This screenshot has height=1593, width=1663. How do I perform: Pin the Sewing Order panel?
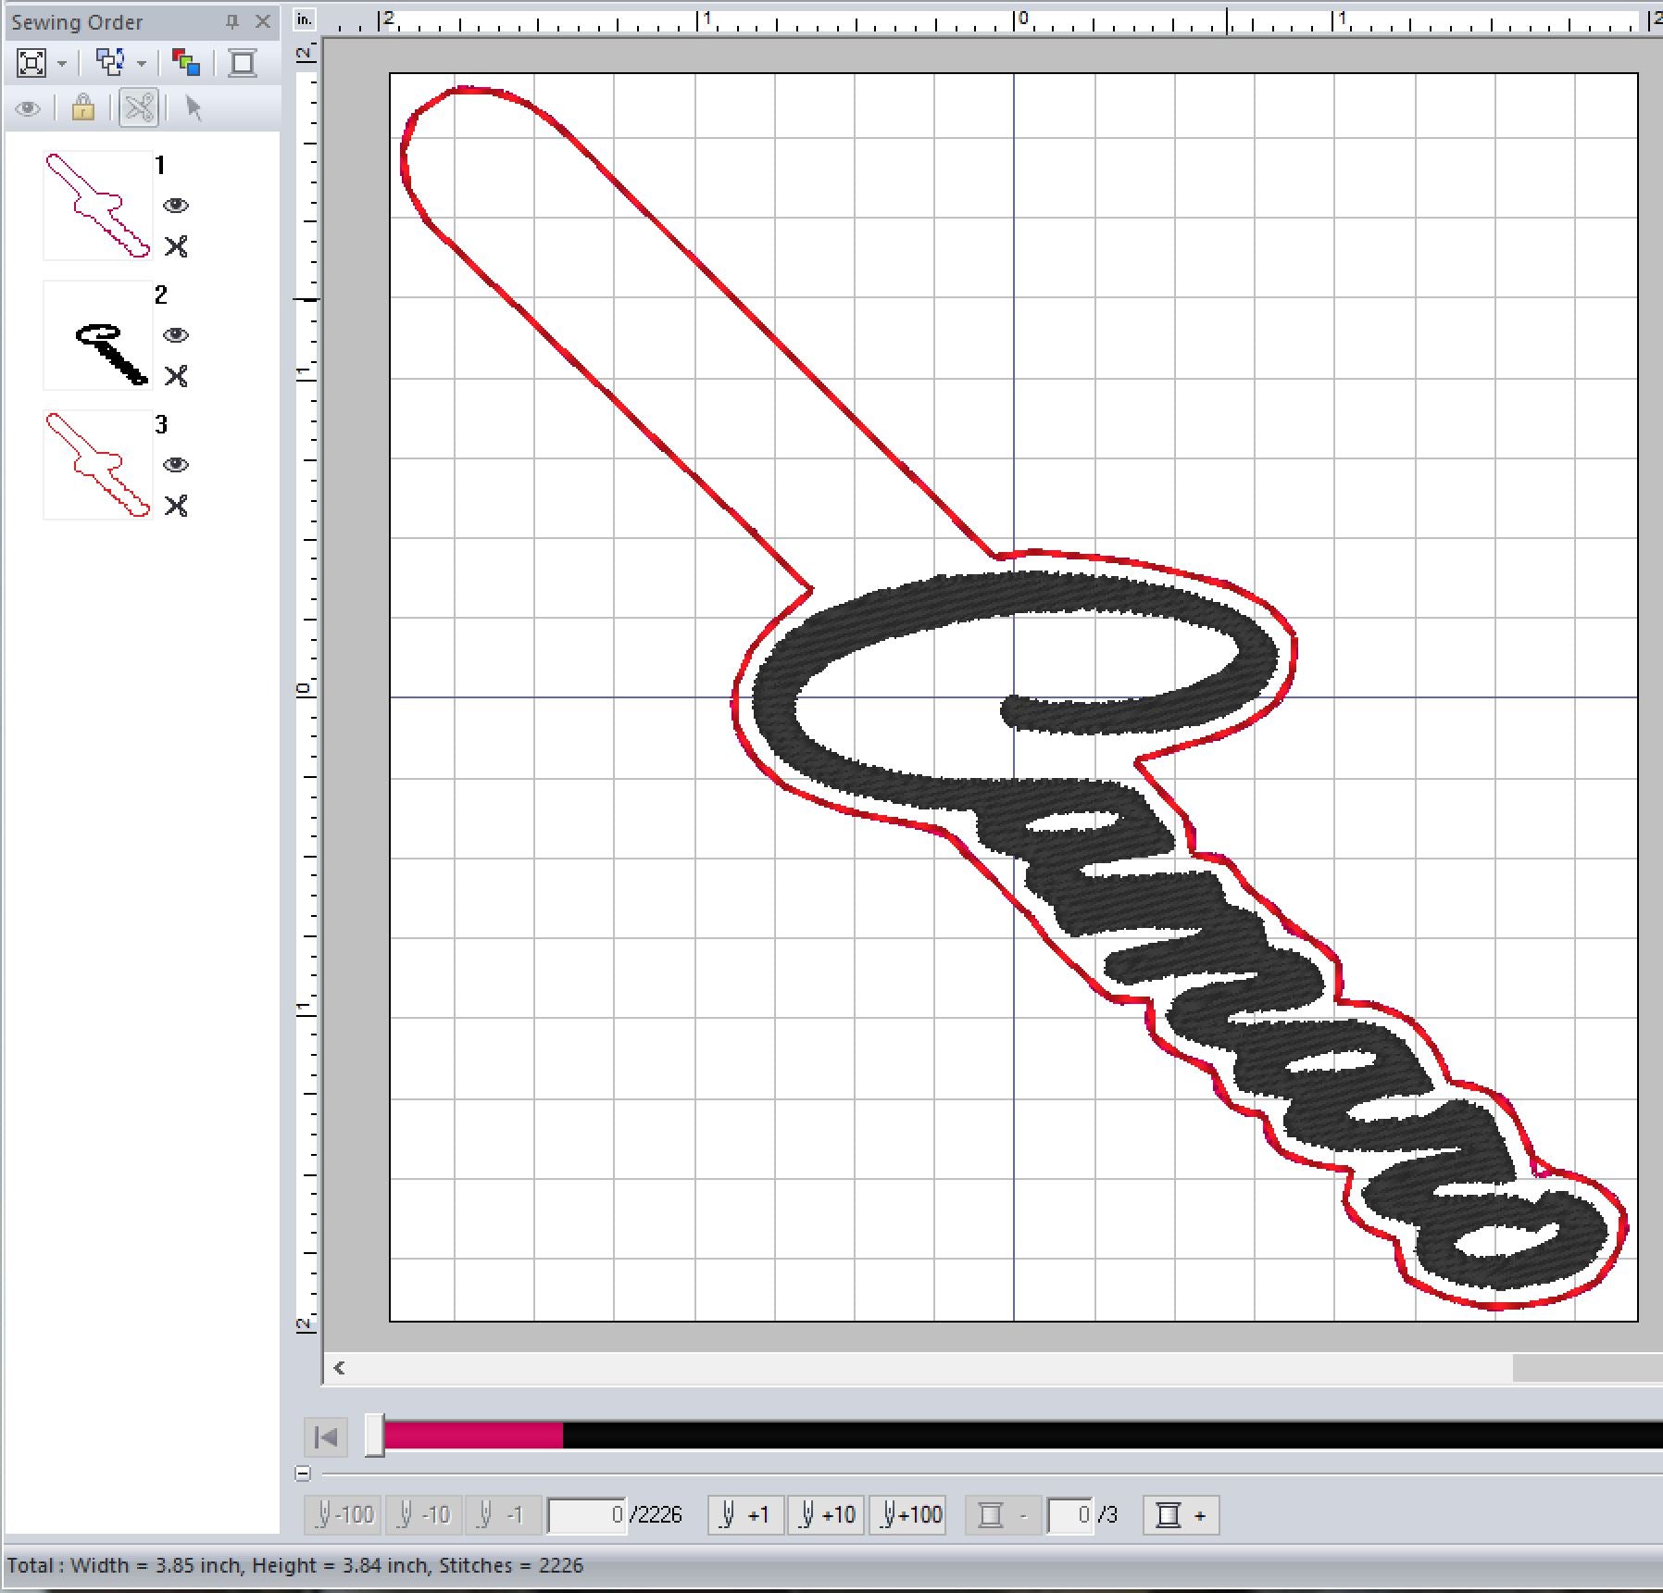click(x=232, y=21)
